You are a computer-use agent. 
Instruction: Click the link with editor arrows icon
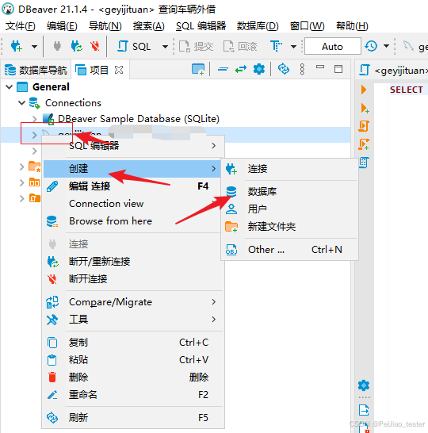coord(241,69)
